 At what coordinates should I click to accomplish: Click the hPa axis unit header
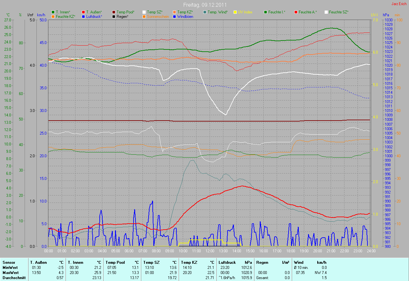[386, 15]
